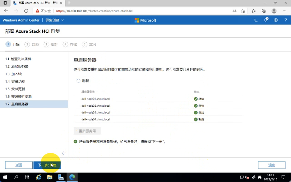This screenshot has width=291, height=182.
Task: Select step 1.7 重启服务器
Action: pyautogui.click(x=34, y=104)
